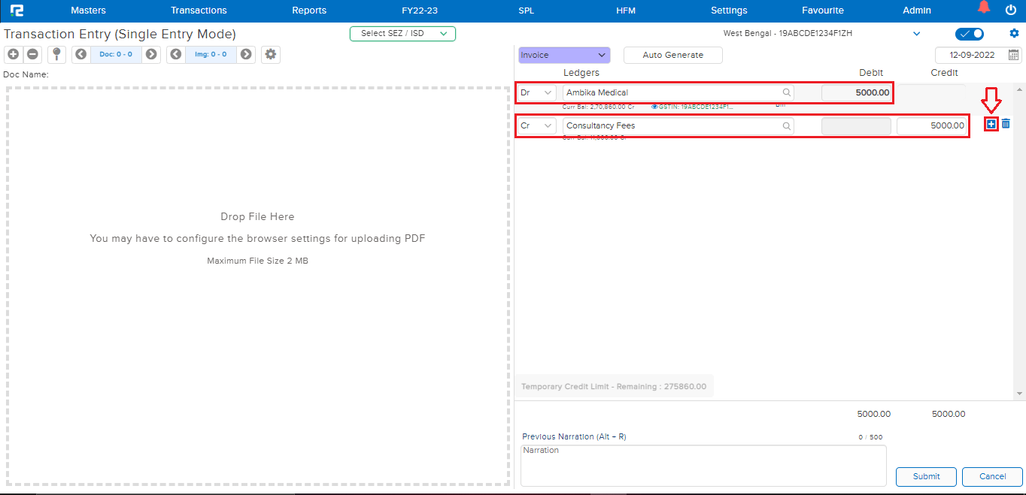The image size is (1026, 495).
Task: Open document viewer gear settings
Action: click(x=271, y=54)
